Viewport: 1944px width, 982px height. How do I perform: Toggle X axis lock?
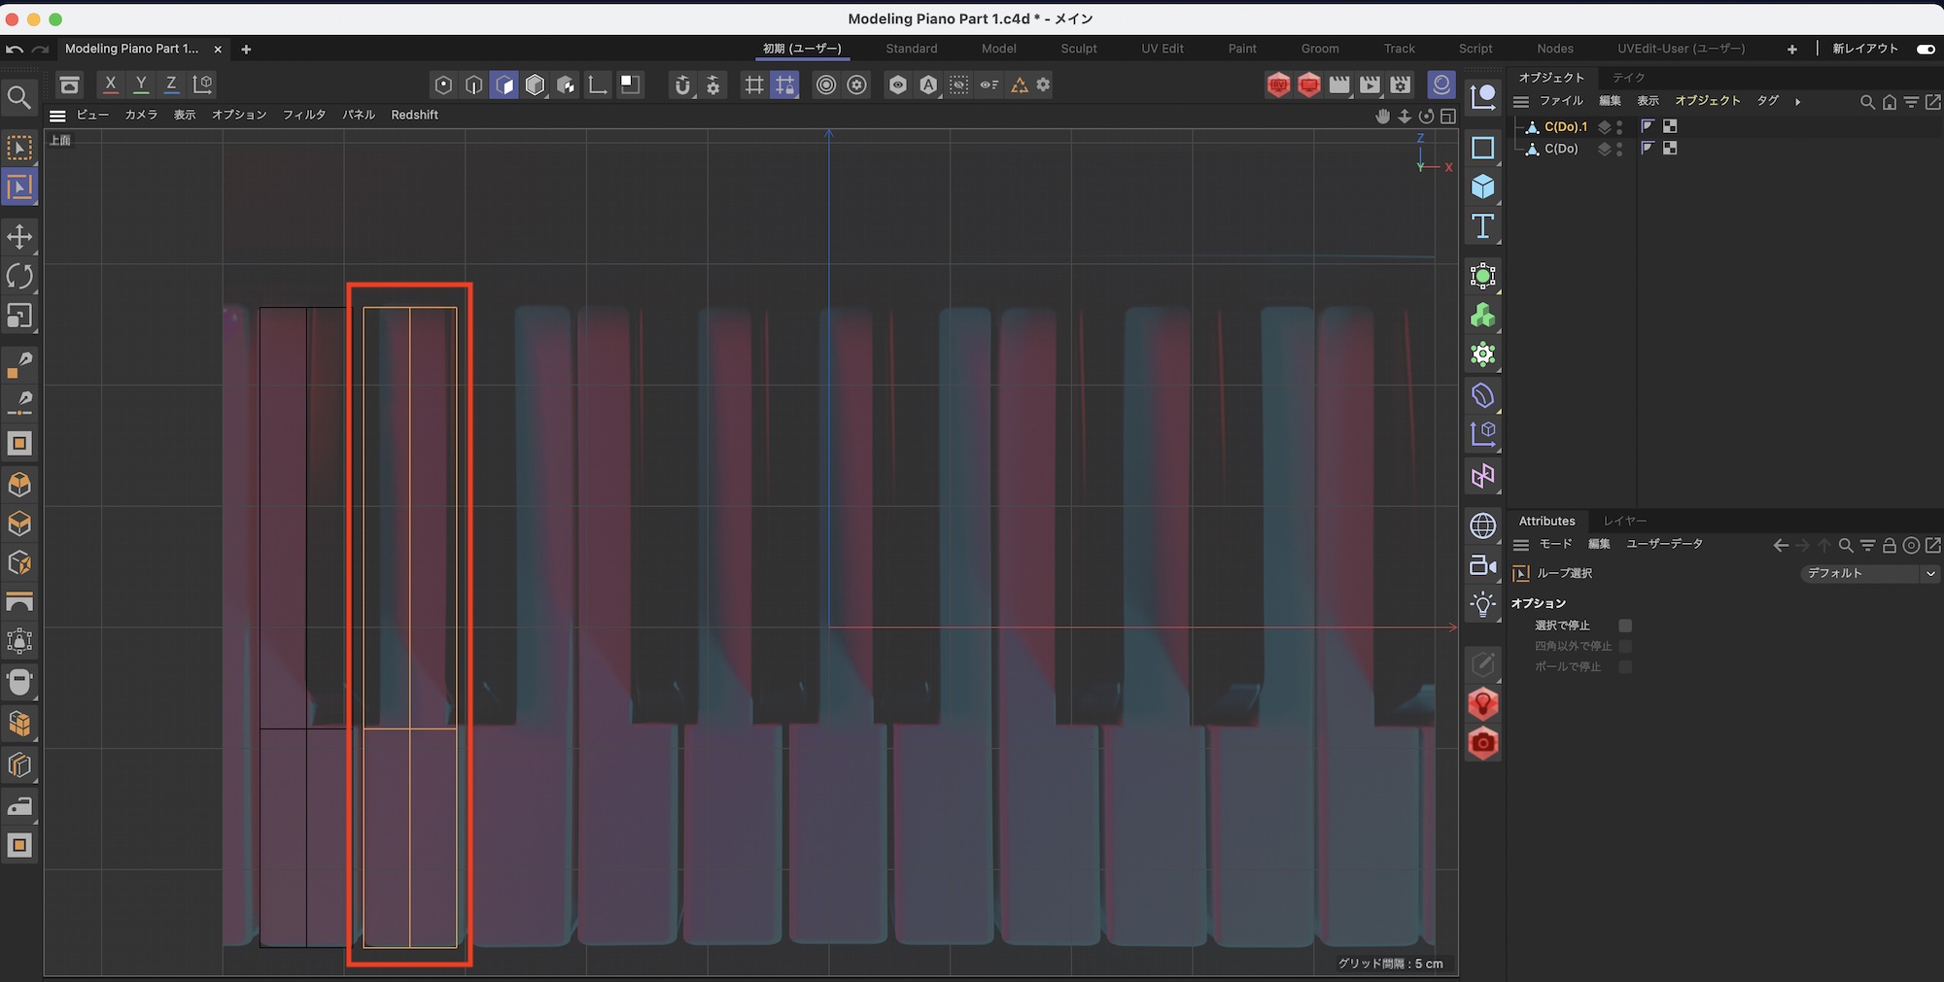tap(110, 85)
